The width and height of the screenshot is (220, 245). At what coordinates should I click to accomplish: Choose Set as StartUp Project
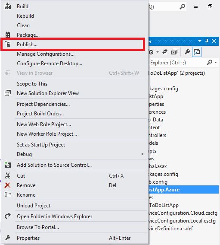point(41,145)
